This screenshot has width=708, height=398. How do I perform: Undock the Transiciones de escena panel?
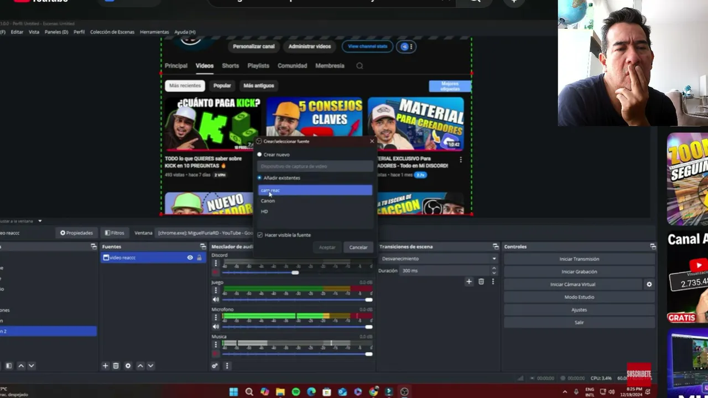[x=494, y=247]
